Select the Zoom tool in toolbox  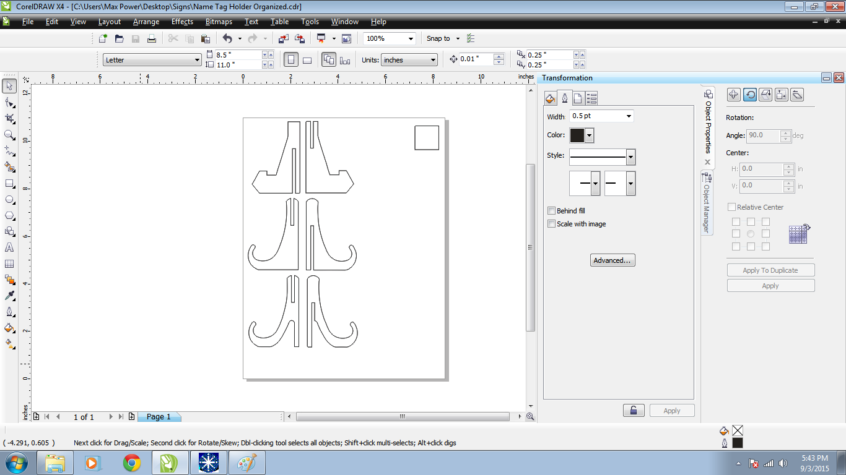(x=9, y=134)
